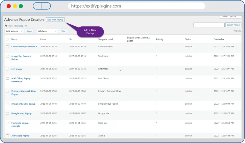The image size is (245, 143).
Task: Select the Left image row checkbox
Action: [7, 69]
